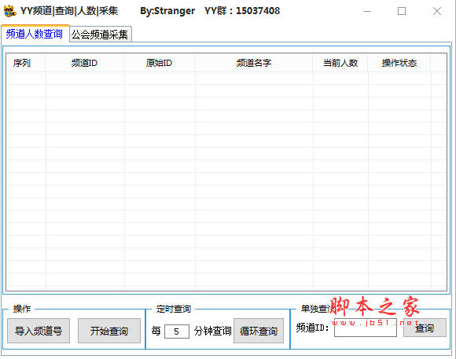
Task: Click the 操作状态 column header
Action: [x=399, y=63]
